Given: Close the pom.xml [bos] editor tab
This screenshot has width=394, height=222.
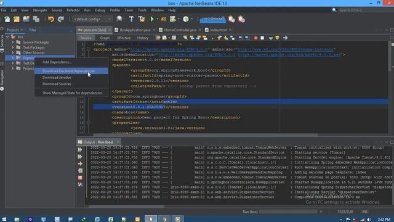Looking at the screenshot, I should [110, 30].
